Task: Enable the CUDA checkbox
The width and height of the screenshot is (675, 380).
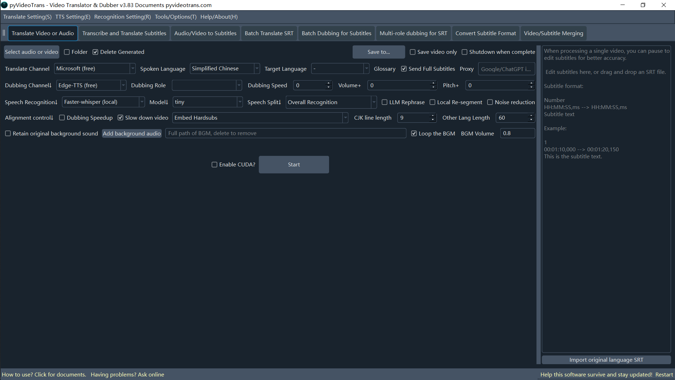Action: click(x=214, y=165)
